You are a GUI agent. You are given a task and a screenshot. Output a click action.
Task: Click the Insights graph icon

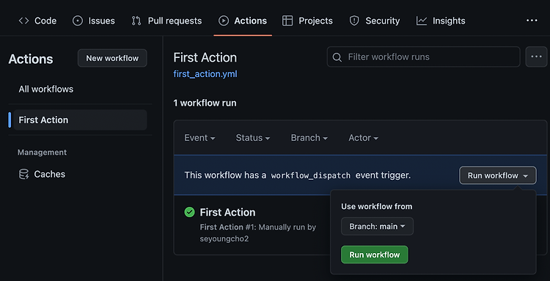click(x=421, y=21)
